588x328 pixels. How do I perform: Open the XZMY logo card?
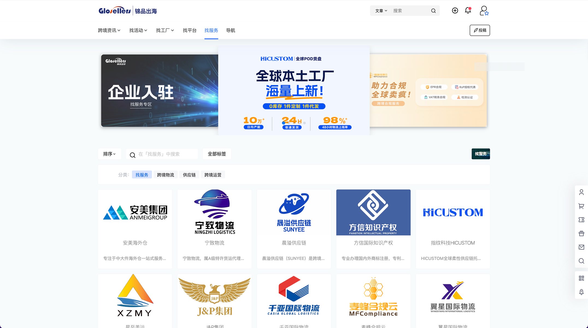click(135, 296)
